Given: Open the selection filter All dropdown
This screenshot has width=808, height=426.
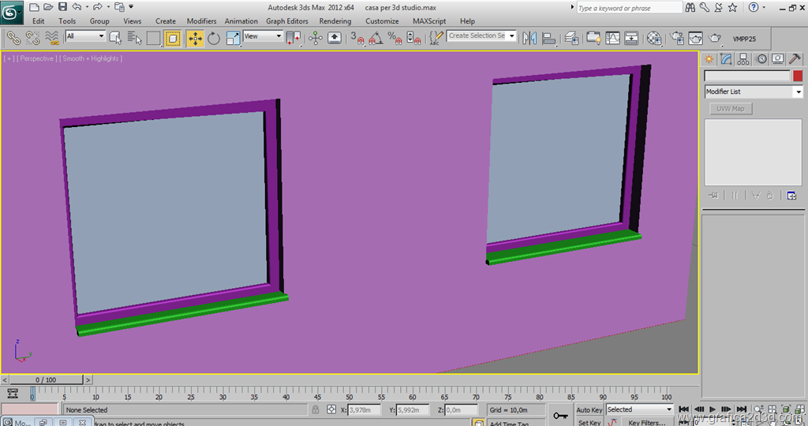Looking at the screenshot, I should click(85, 36).
